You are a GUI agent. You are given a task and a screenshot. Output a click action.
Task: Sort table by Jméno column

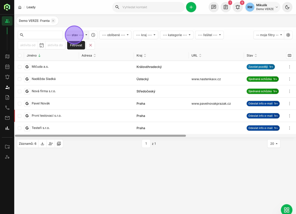34,56
